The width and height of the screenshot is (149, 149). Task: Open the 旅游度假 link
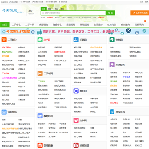tap(138, 94)
